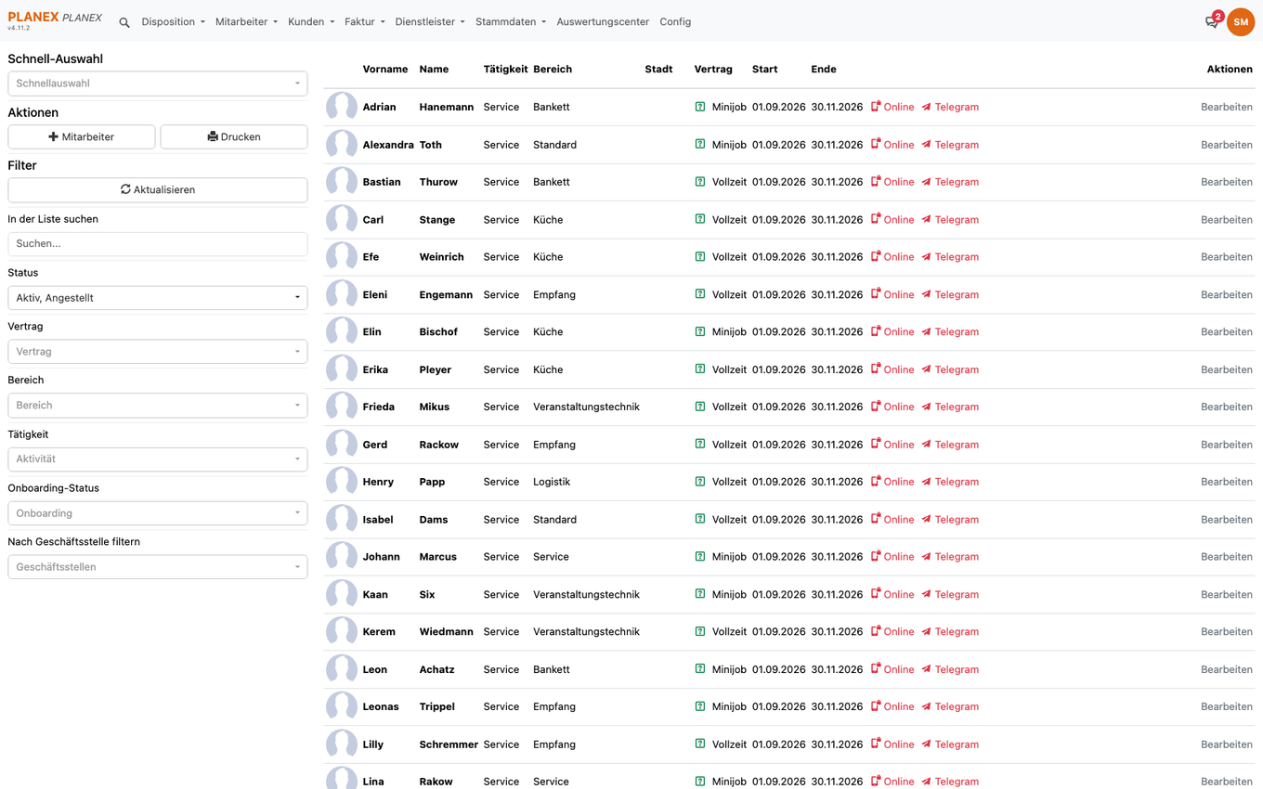This screenshot has width=1263, height=789.
Task: Open the Mitarbeiter menu in navbar
Action: (246, 22)
